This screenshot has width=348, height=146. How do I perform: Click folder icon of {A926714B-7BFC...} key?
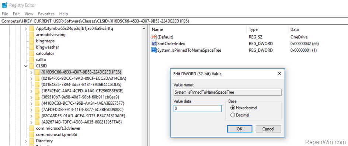click(37, 122)
